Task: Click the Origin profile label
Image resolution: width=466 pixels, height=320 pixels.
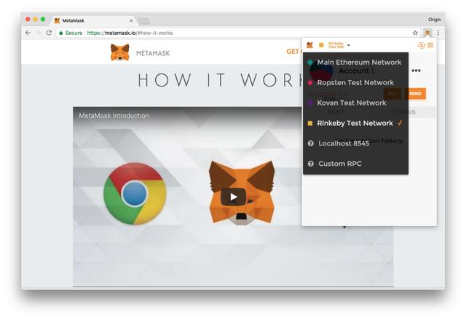Action: click(x=435, y=20)
